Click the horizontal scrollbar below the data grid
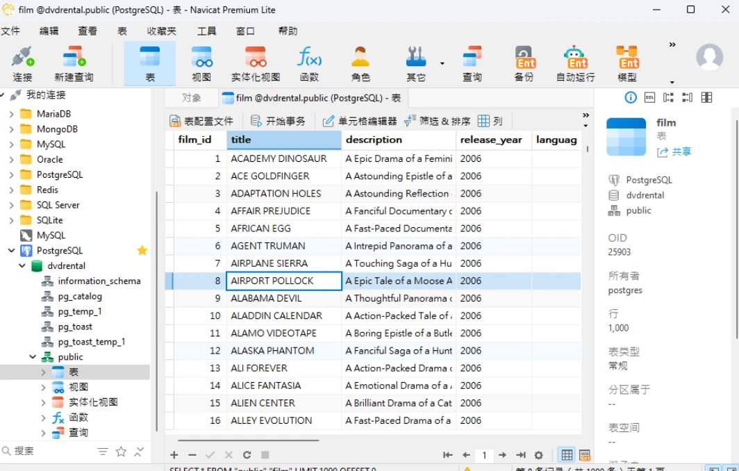739x471 pixels. [248, 440]
